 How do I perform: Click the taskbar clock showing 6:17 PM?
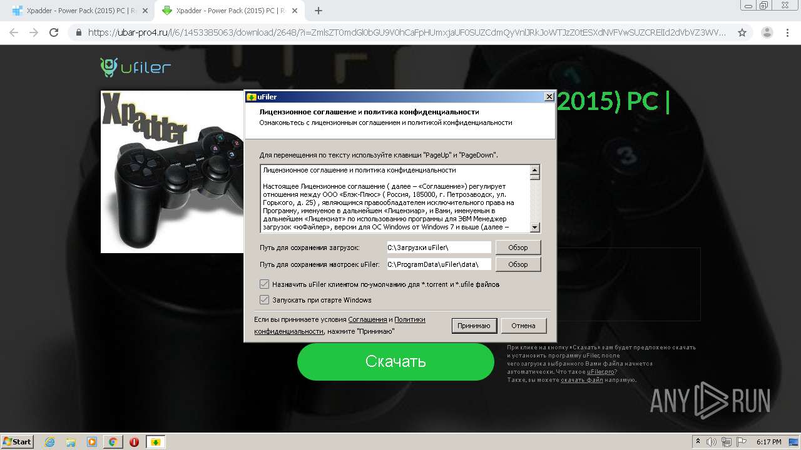click(x=768, y=442)
